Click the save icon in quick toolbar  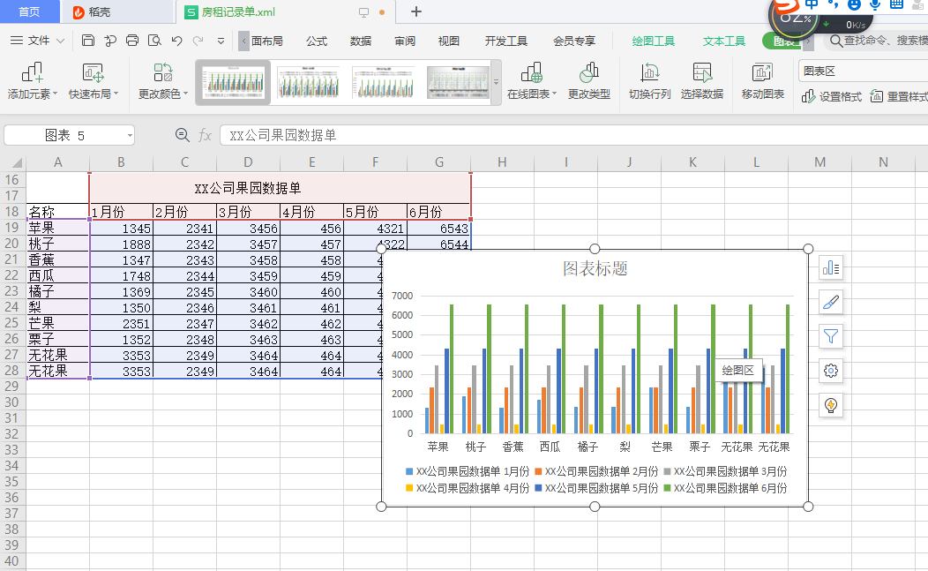coord(88,41)
